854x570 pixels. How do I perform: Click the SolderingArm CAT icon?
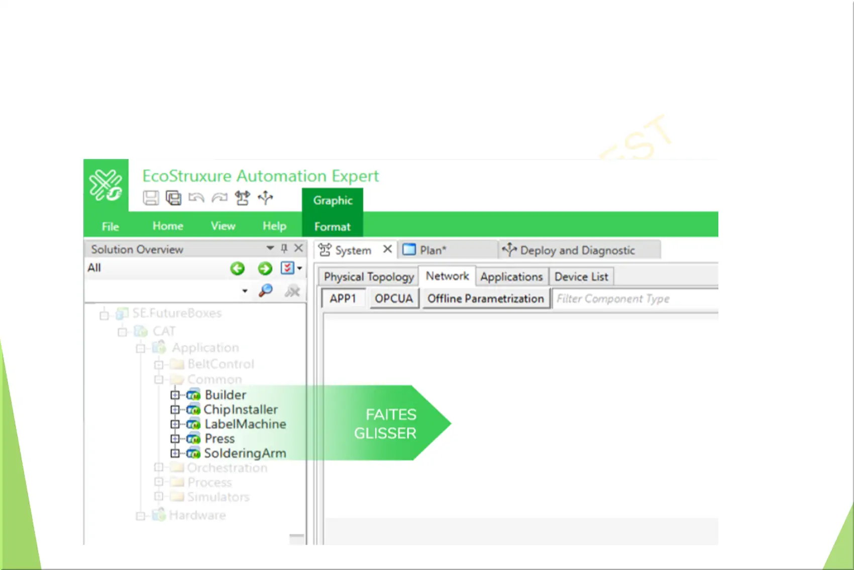[x=193, y=454]
